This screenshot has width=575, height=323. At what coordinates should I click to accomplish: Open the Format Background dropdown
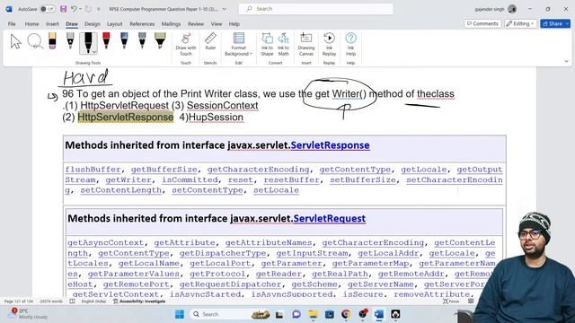[x=238, y=44]
